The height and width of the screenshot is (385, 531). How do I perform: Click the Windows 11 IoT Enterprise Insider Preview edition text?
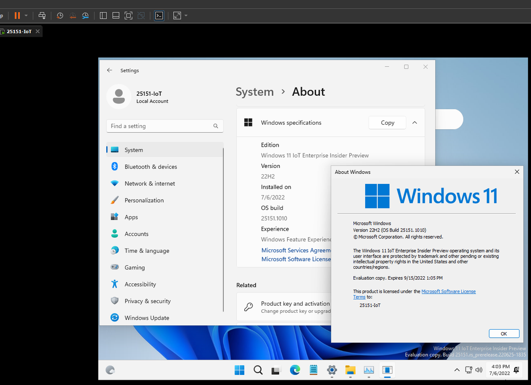315,155
